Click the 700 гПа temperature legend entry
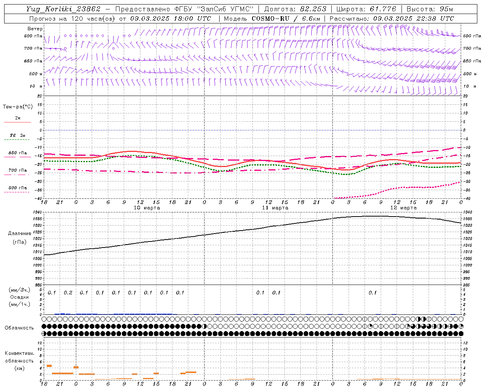Screen dimensions: 483x387 coord(18,170)
